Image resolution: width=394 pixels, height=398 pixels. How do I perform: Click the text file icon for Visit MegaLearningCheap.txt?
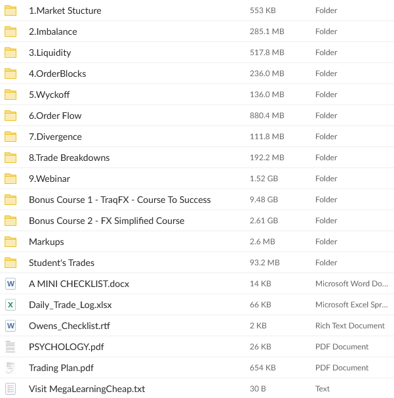(x=10, y=389)
